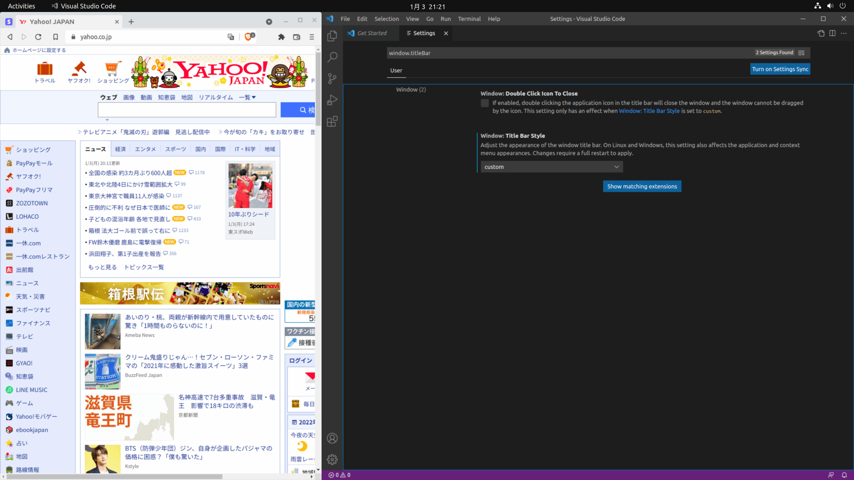854x480 pixels.
Task: Open the Title Bar Style dropdown
Action: tap(552, 167)
